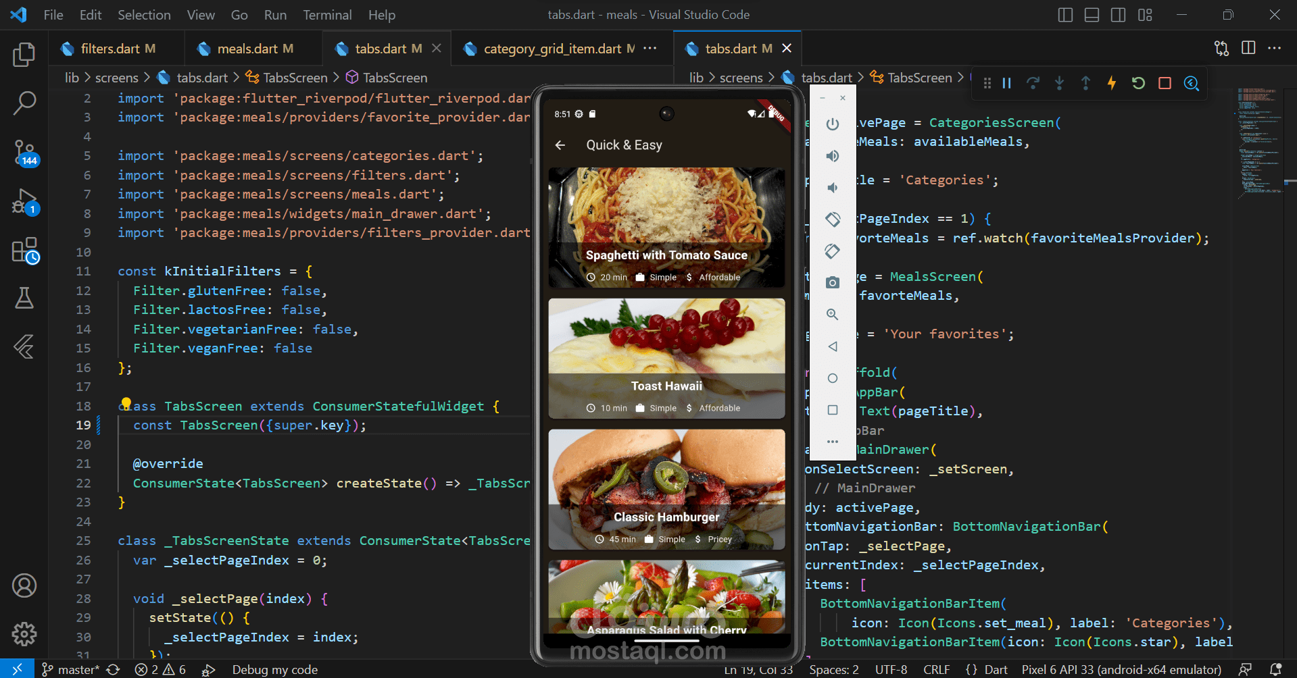Grab the debug toolbar drag handle
Screen dimensions: 1297x678
[987, 83]
